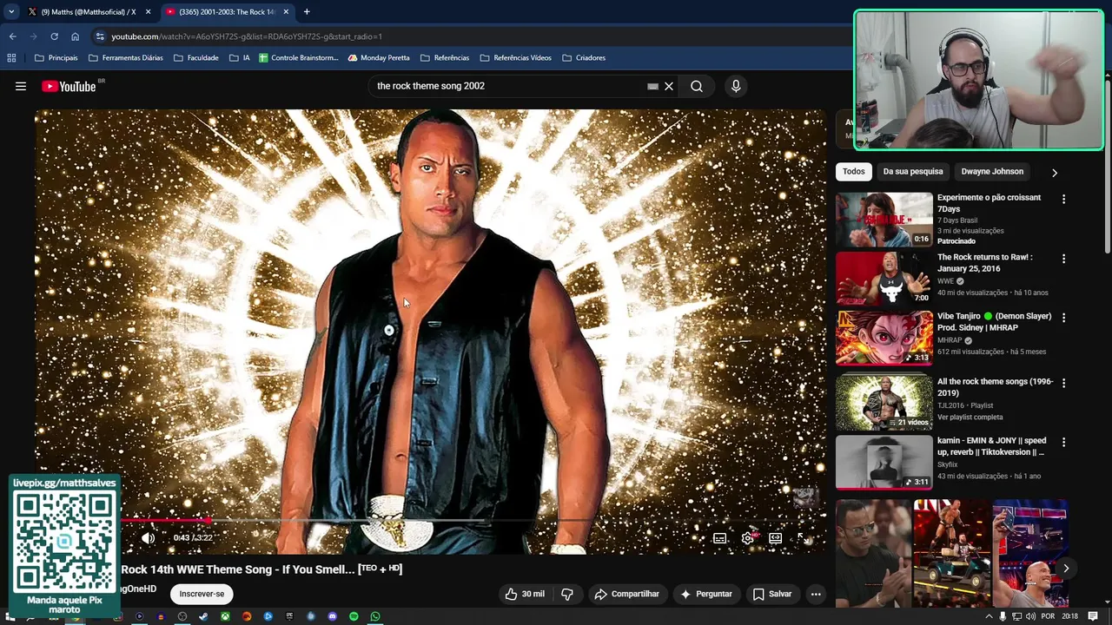The width and height of the screenshot is (1112, 625).
Task: Share the video via Compartilhar
Action: pos(627,594)
